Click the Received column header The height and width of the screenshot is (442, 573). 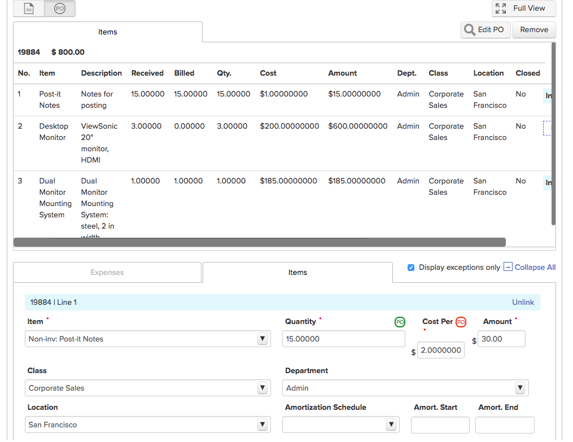coord(147,73)
